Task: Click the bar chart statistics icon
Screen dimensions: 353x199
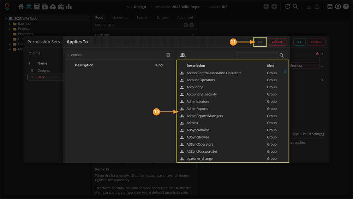Action: pyautogui.click(x=69, y=7)
